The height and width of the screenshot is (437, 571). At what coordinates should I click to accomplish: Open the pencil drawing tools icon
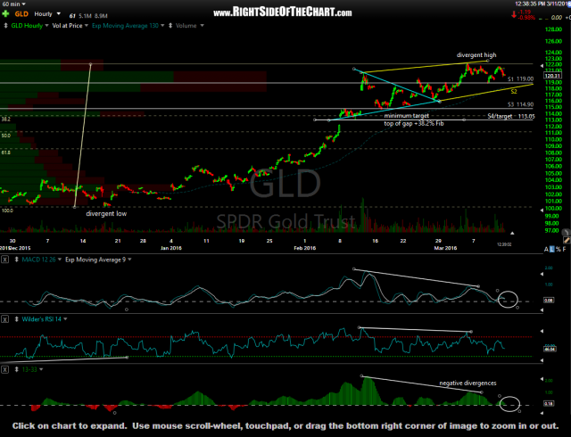click(x=567, y=240)
